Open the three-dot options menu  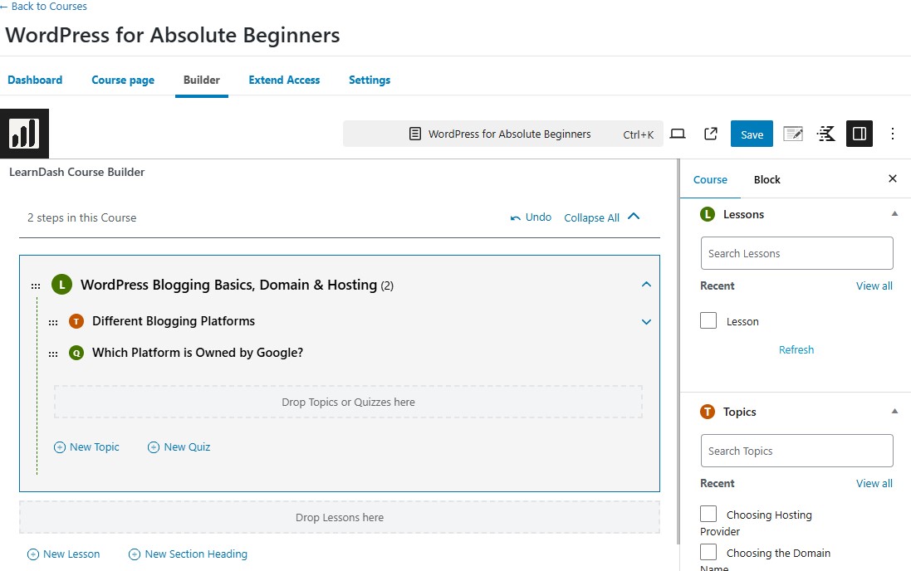(x=893, y=134)
